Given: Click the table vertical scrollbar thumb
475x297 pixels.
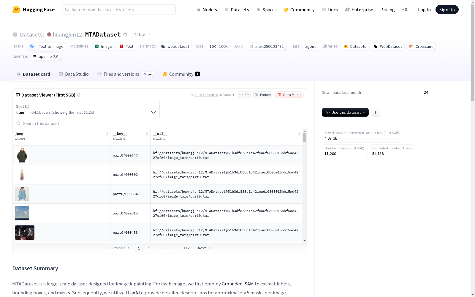Looking at the screenshot, I should coord(305,138).
